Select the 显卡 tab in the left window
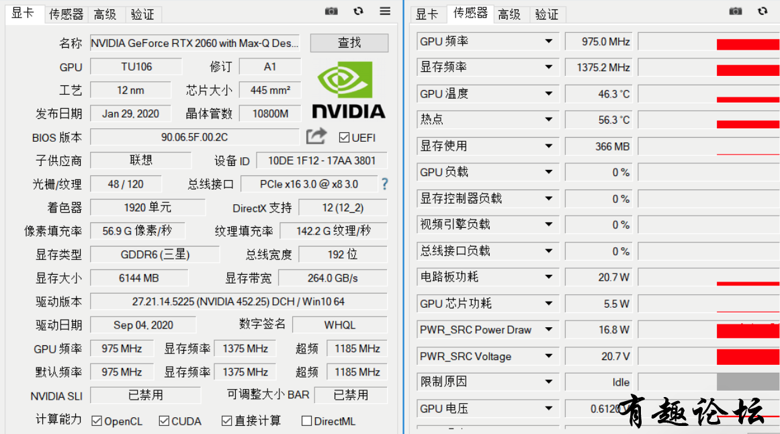This screenshot has width=780, height=434. point(23,13)
